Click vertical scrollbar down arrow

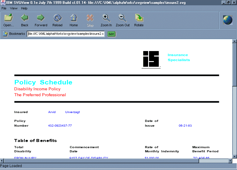click(234, 156)
